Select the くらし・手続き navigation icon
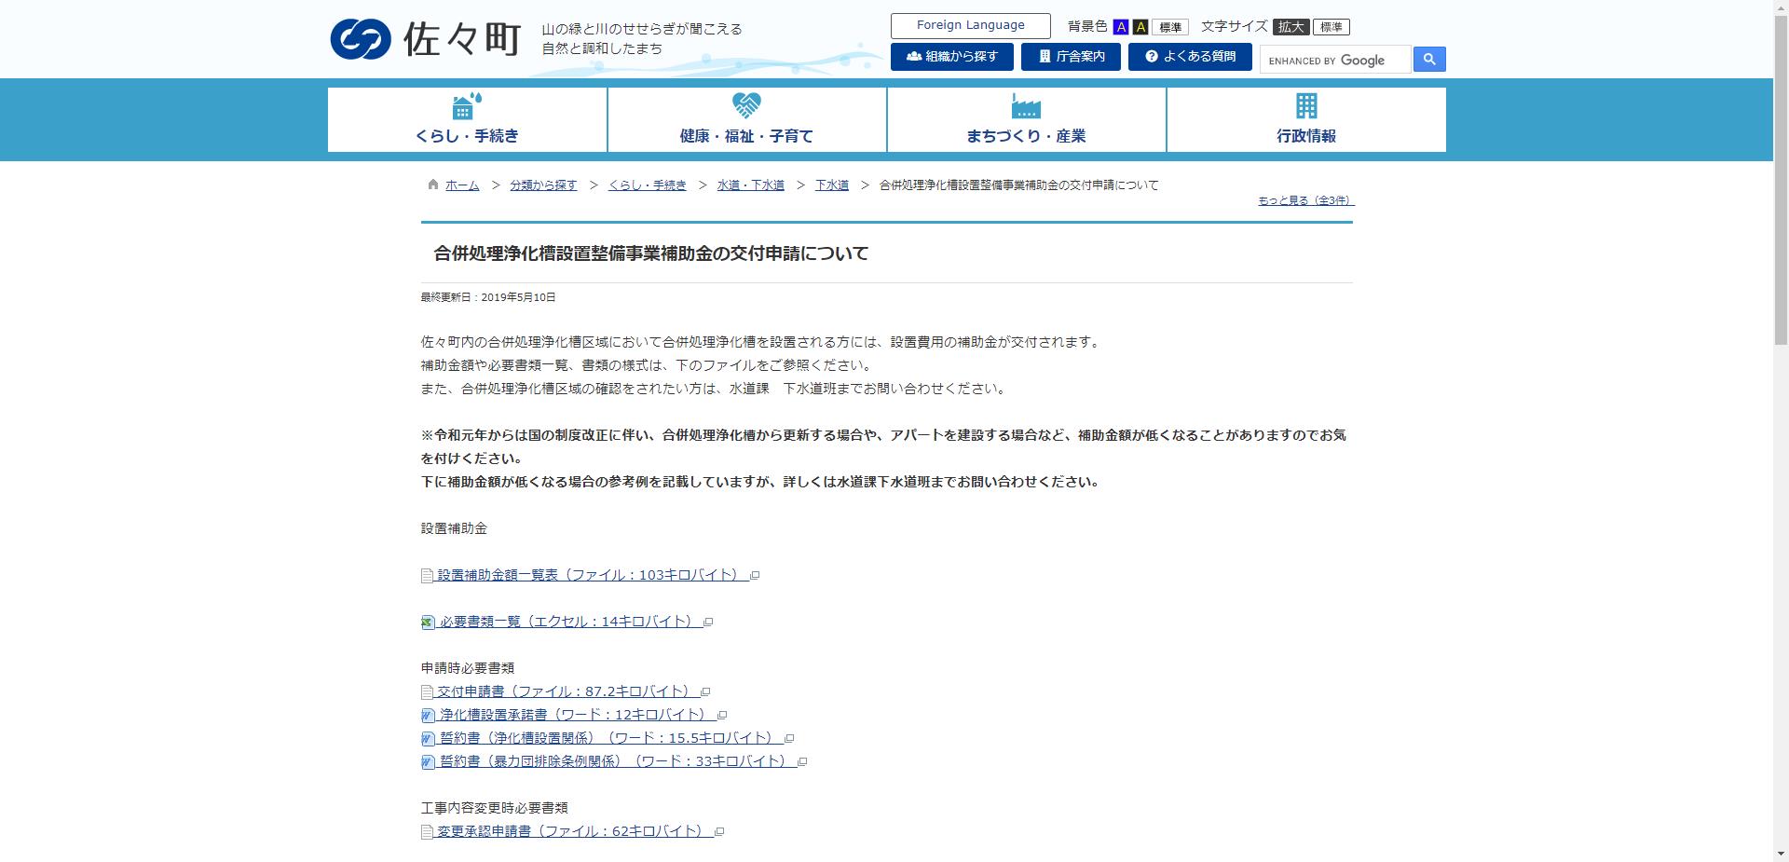The width and height of the screenshot is (1789, 862). click(465, 106)
